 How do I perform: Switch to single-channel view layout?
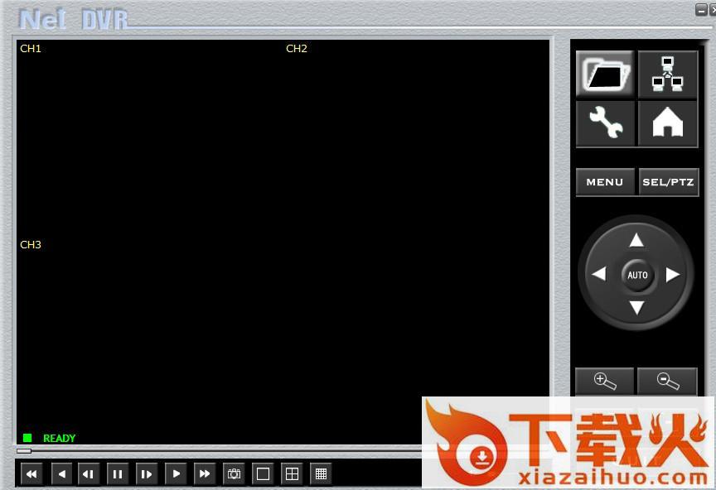263,474
